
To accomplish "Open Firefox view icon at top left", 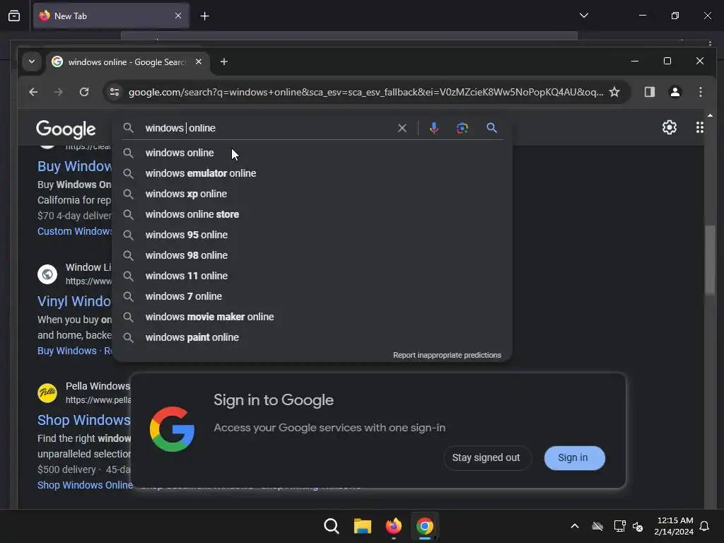I will point(14,16).
